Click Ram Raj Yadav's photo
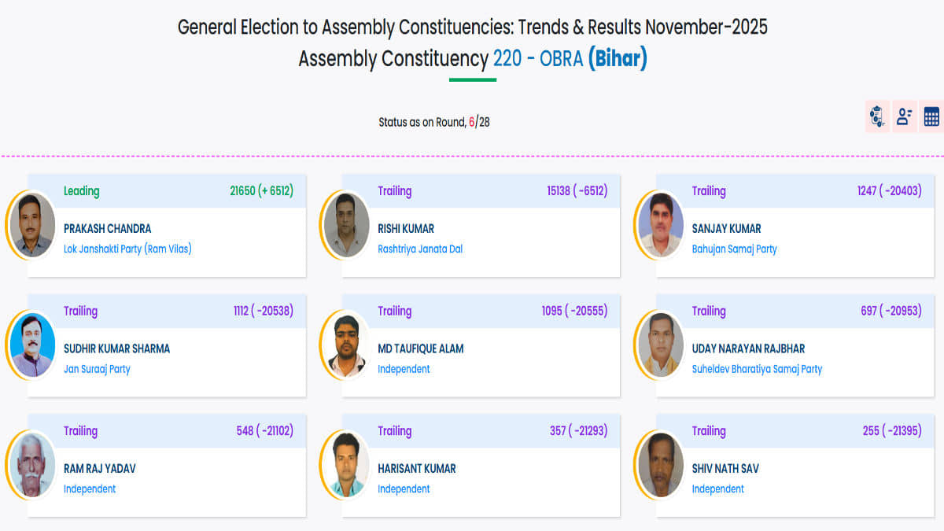Image resolution: width=944 pixels, height=531 pixels. [34, 465]
